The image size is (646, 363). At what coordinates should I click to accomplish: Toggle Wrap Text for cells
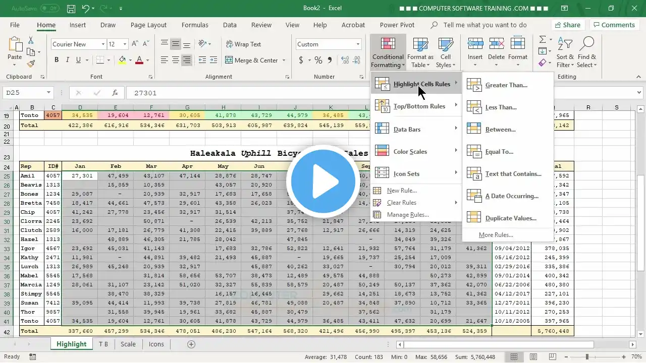coord(243,44)
